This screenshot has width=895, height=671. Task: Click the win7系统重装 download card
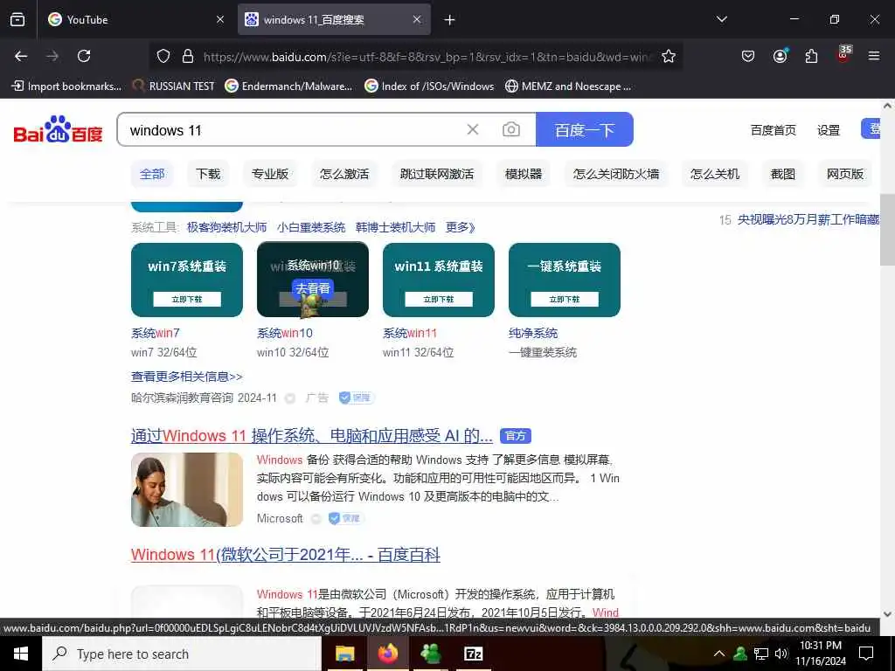click(187, 280)
